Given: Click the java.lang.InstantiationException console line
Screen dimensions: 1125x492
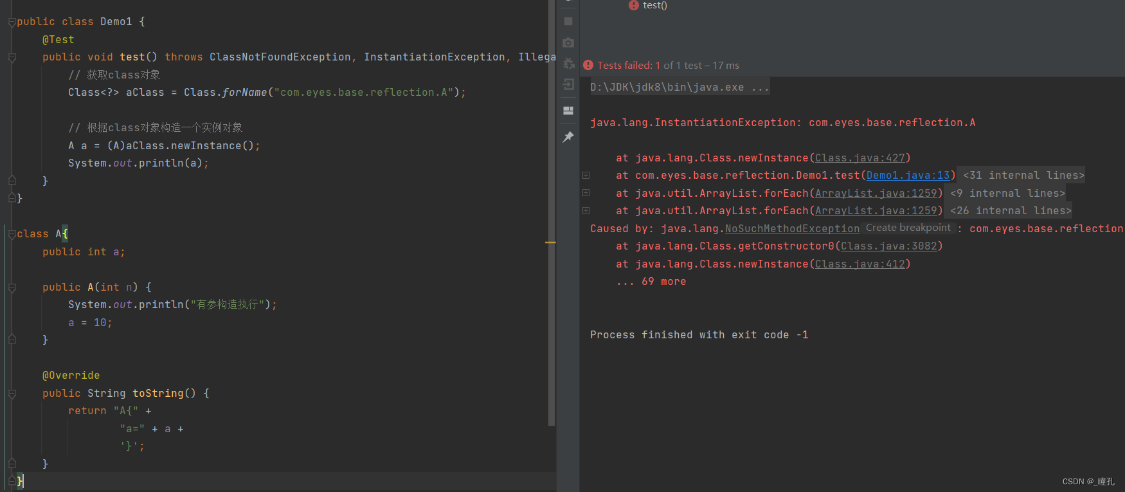Looking at the screenshot, I should click(782, 122).
